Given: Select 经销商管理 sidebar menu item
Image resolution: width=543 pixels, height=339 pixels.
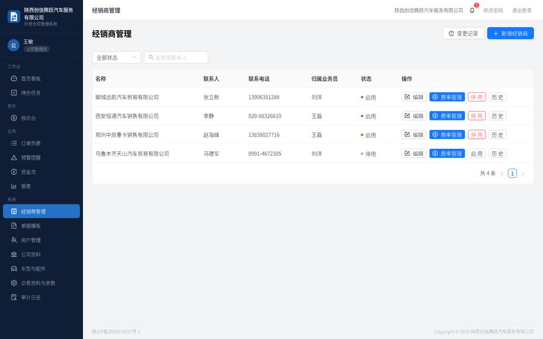Looking at the screenshot, I should pos(42,212).
